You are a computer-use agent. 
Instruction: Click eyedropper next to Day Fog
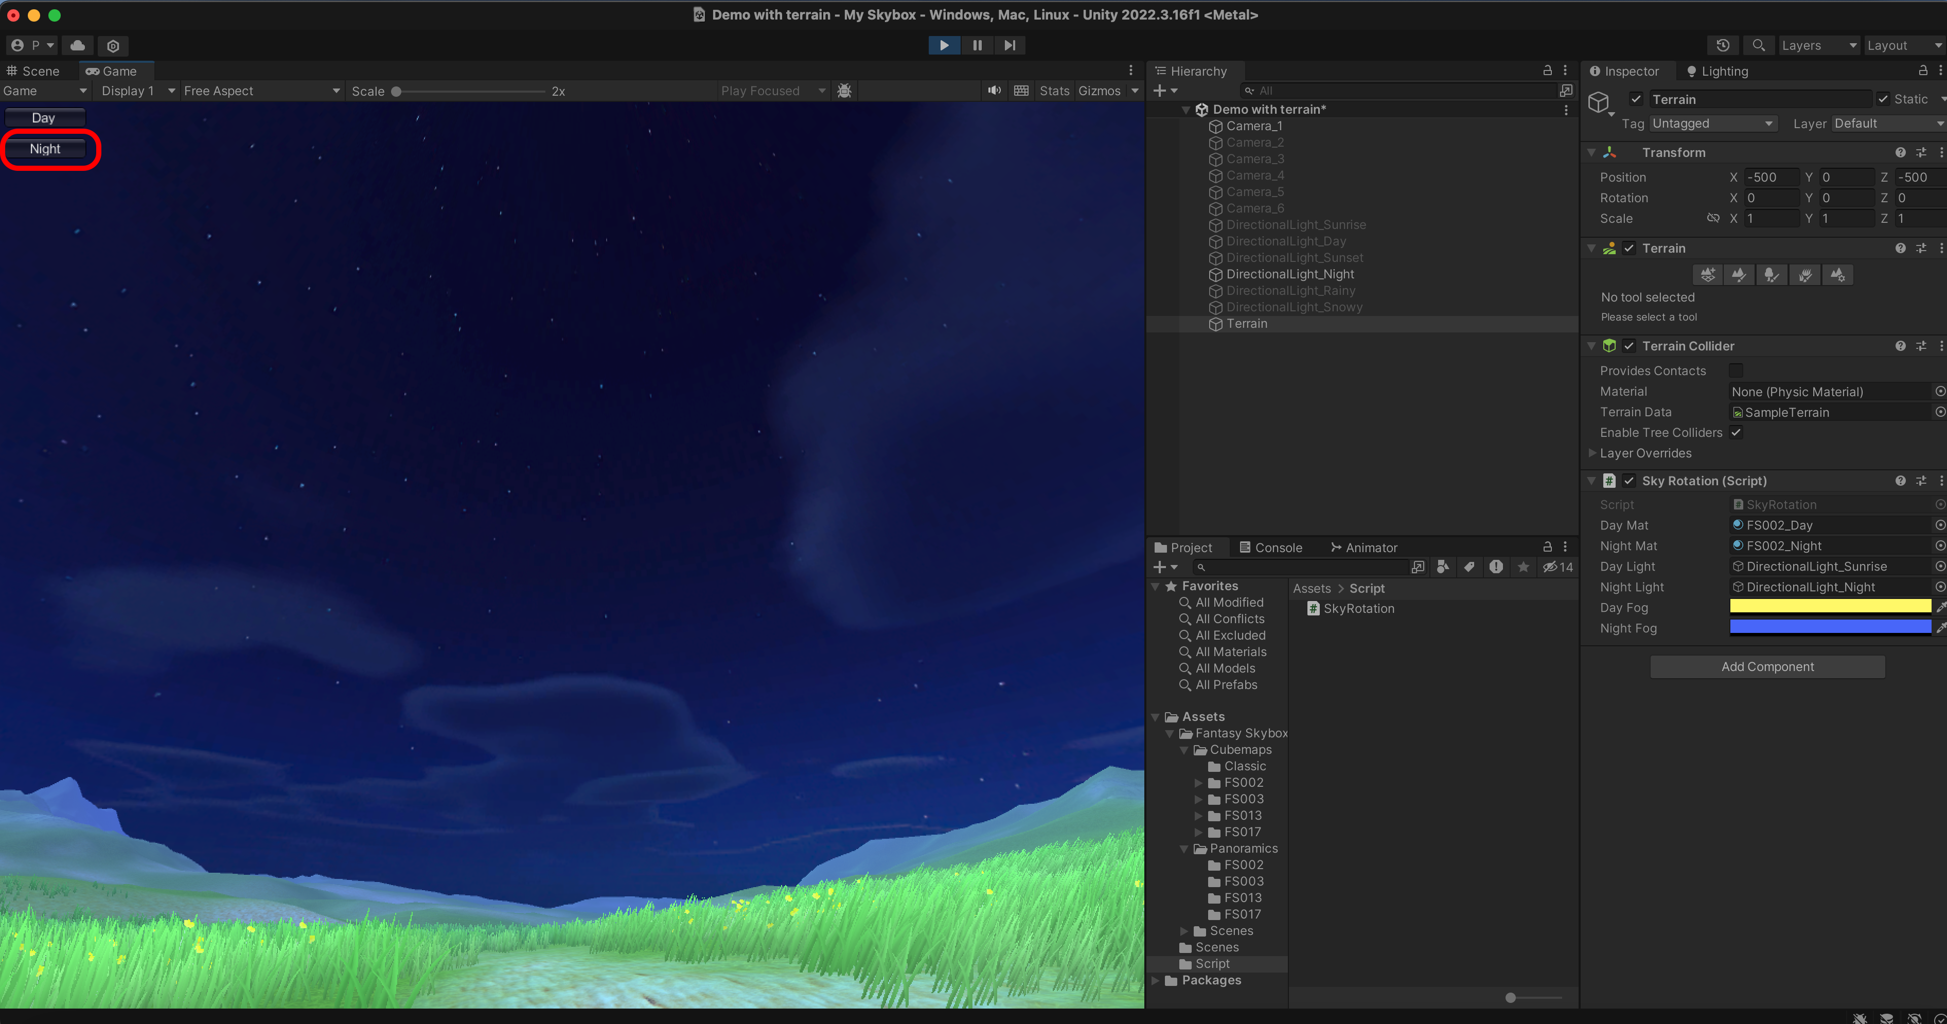click(x=1940, y=608)
